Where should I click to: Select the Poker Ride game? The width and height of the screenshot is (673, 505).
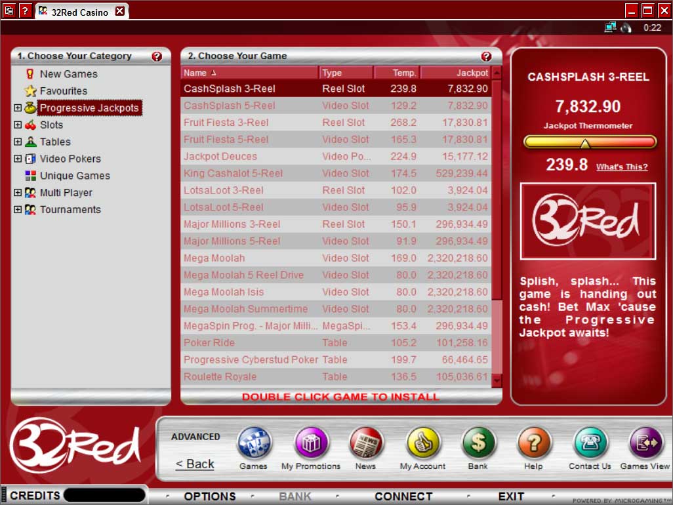coord(336,343)
